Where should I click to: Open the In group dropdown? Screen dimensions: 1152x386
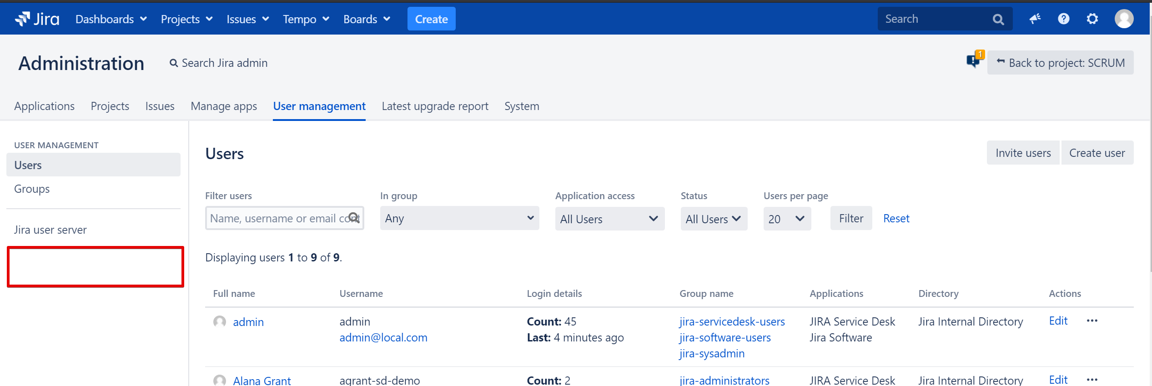459,218
